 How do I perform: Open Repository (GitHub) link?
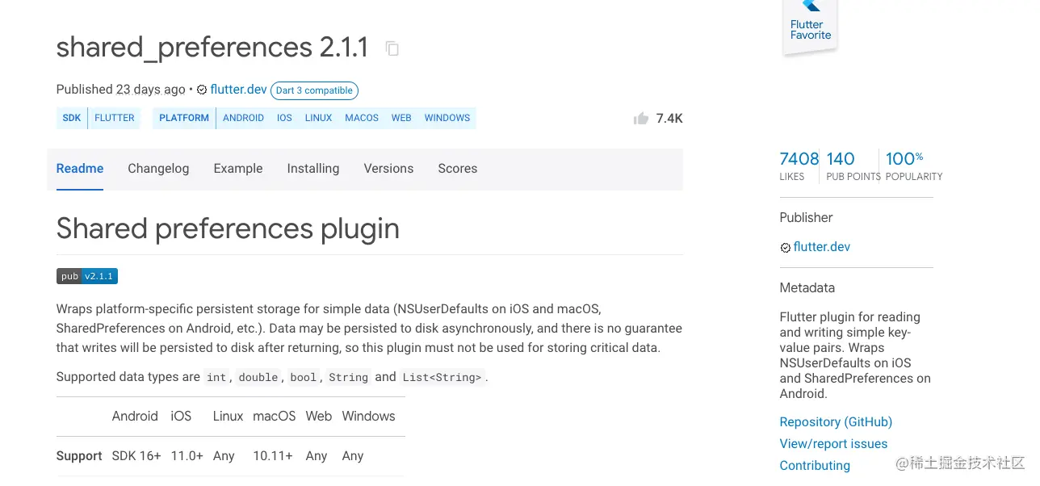click(x=836, y=422)
